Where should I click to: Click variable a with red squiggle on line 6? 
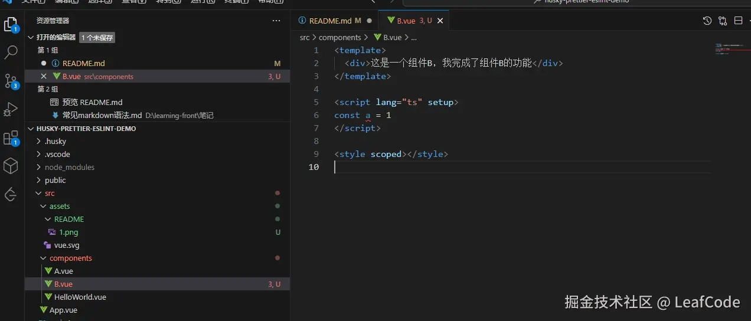pos(368,115)
